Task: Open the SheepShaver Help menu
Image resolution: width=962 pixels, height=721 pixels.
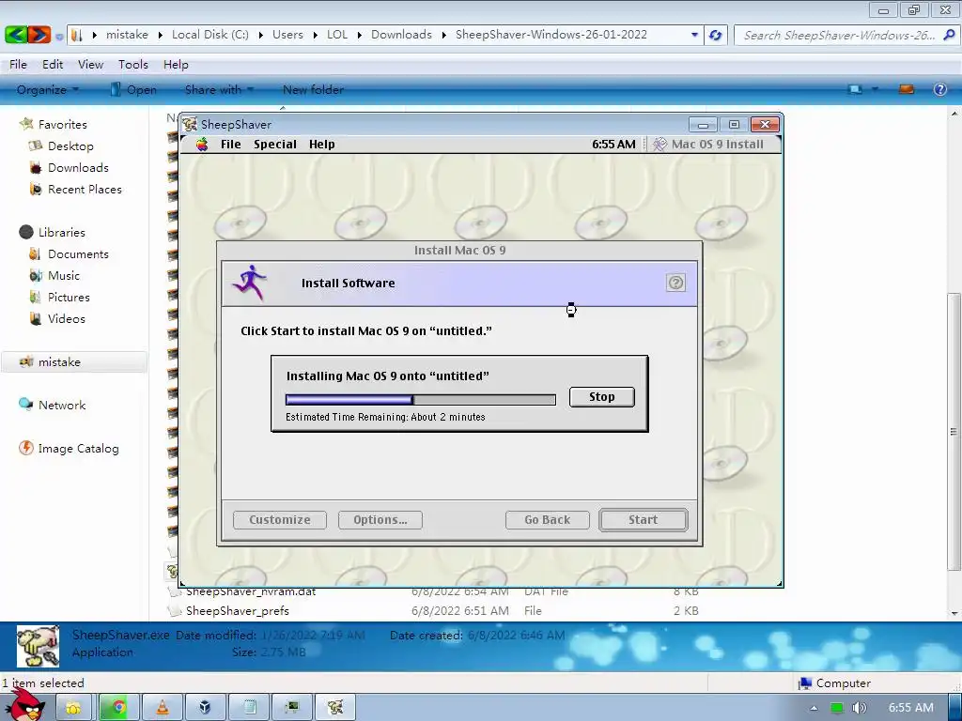Action: pyautogui.click(x=321, y=144)
